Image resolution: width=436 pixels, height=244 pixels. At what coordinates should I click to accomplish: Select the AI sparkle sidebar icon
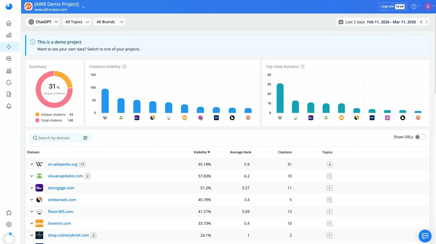(9, 47)
